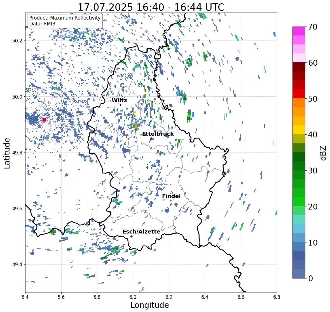Click colorbar tick label 50

313,99
